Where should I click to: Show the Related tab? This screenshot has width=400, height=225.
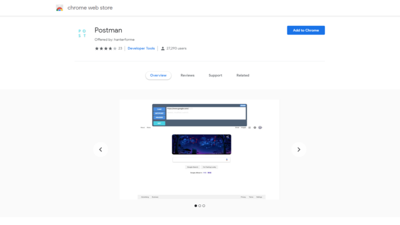click(243, 75)
